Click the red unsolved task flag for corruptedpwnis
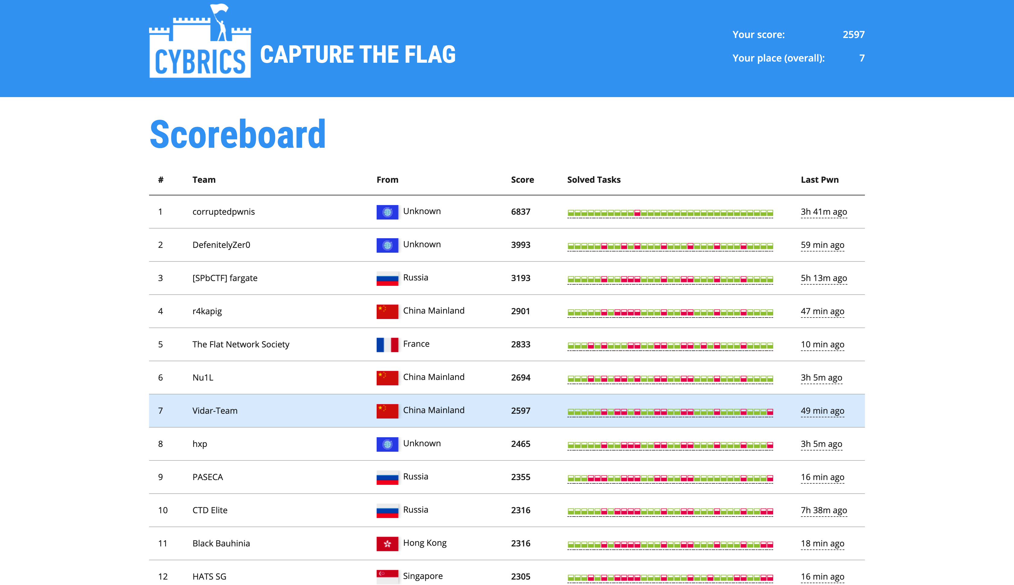 pyautogui.click(x=637, y=213)
